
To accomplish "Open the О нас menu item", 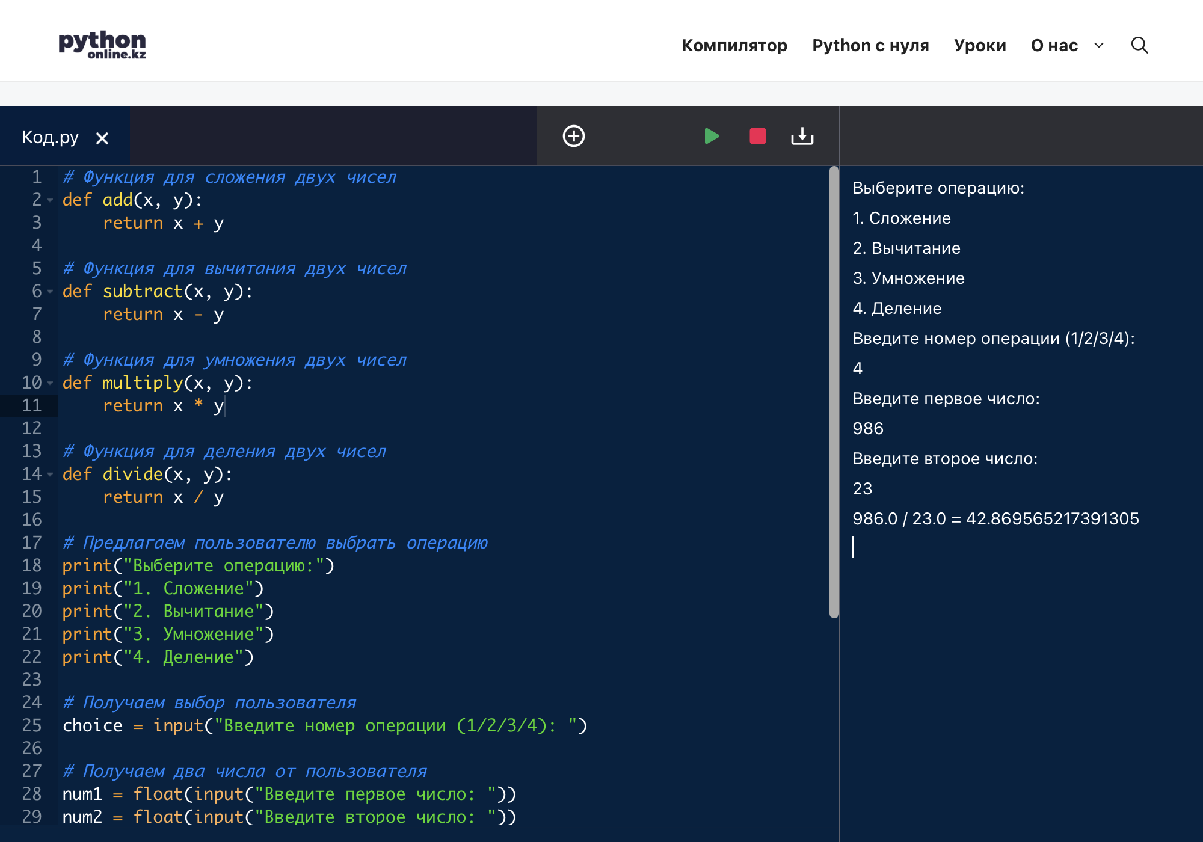I will coord(1054,45).
